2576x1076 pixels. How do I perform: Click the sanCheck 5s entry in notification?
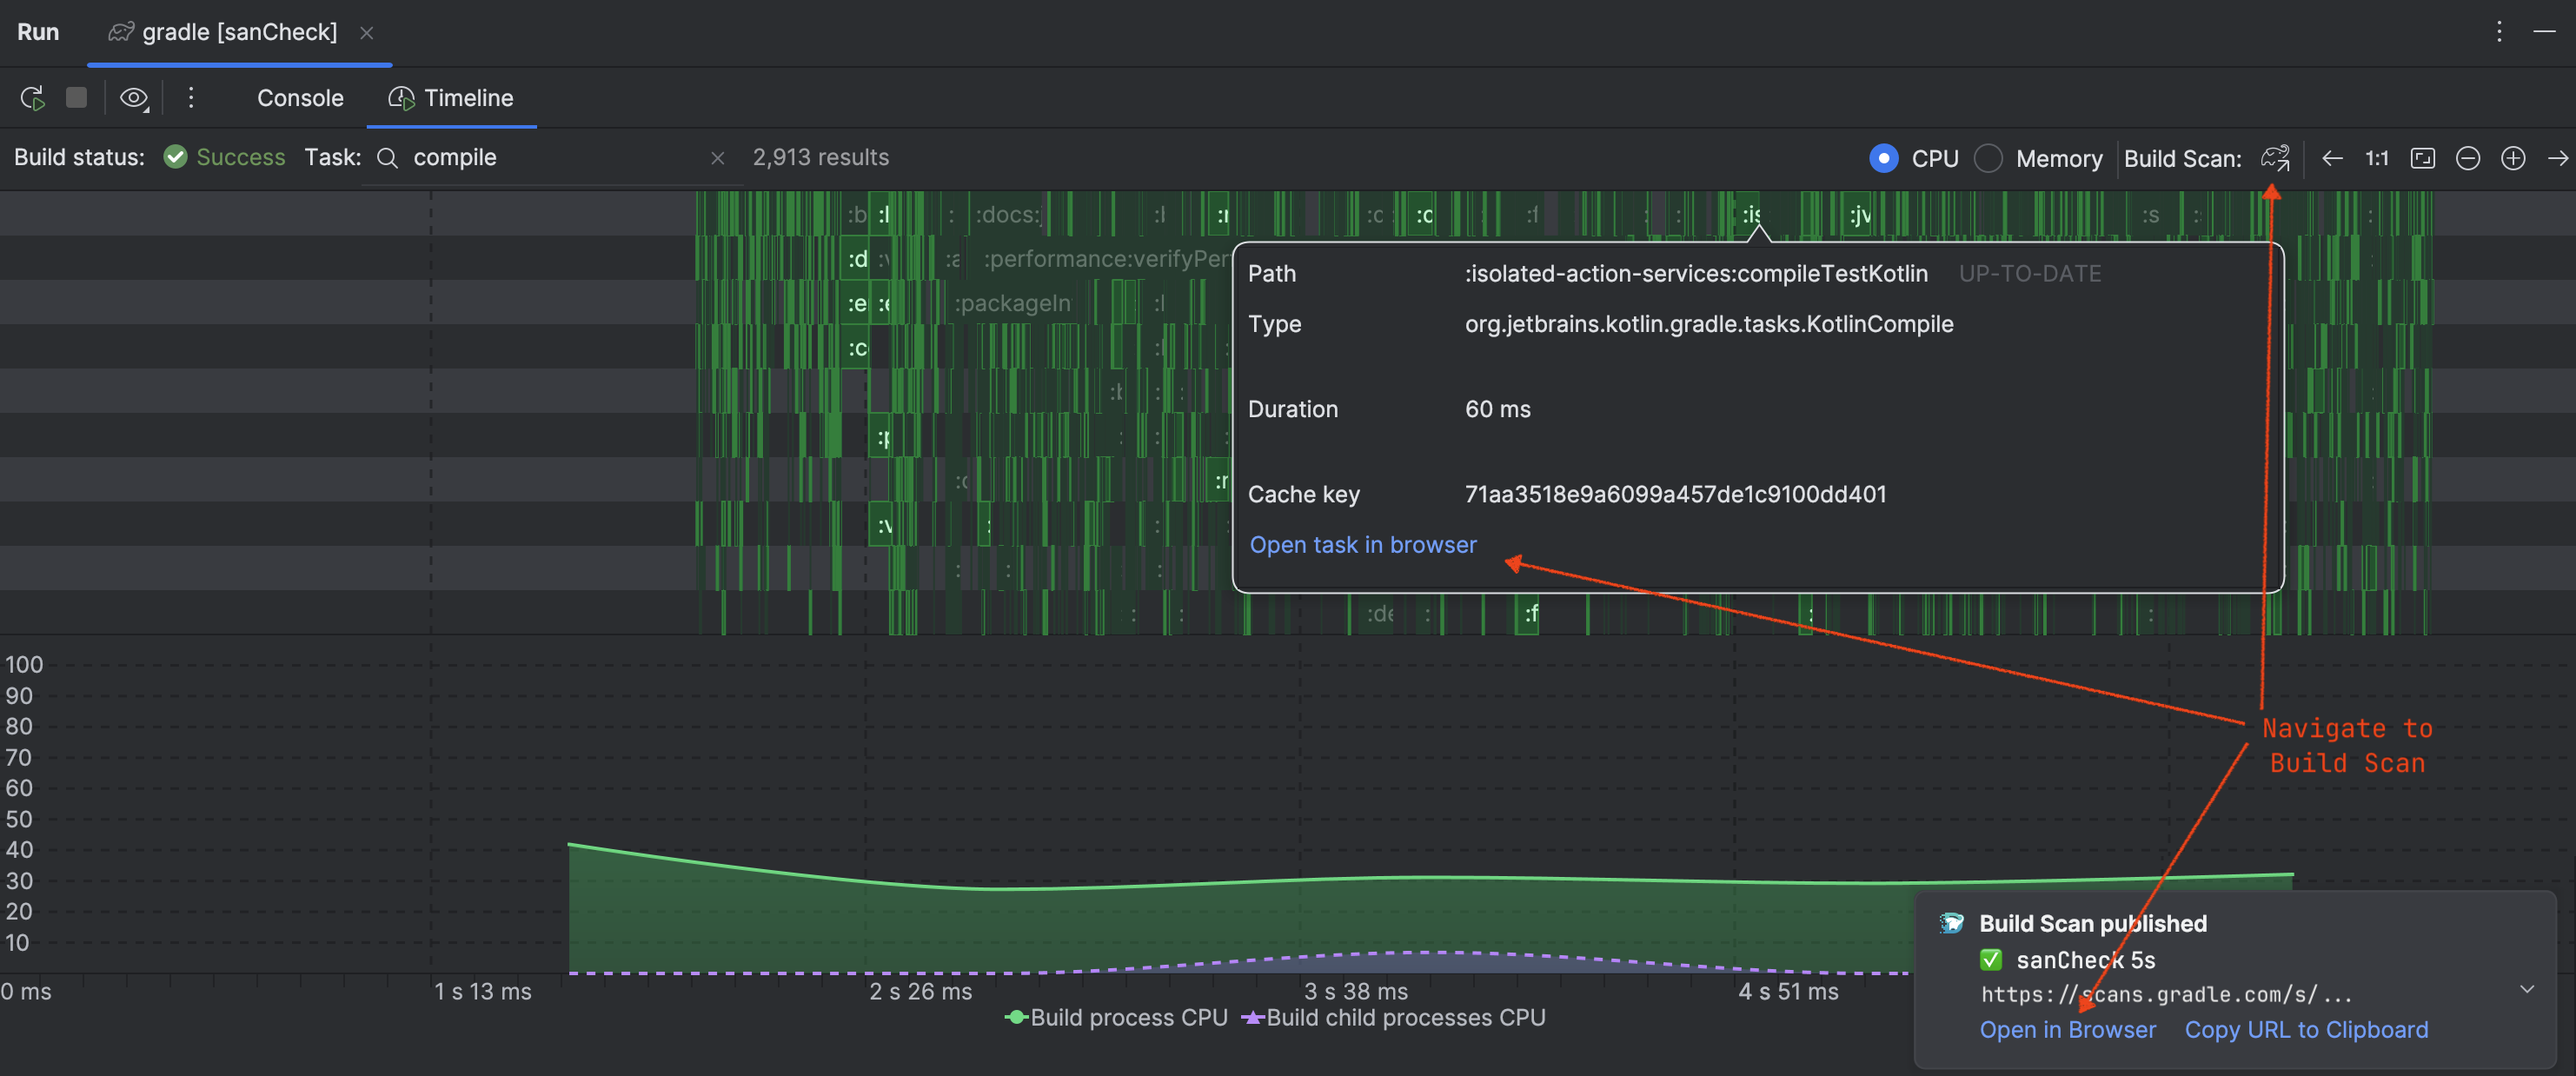coord(2084,960)
